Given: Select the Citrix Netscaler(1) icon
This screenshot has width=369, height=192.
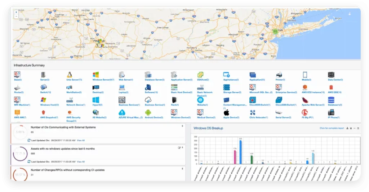Looking at the screenshot, I should (x=253, y=113).
